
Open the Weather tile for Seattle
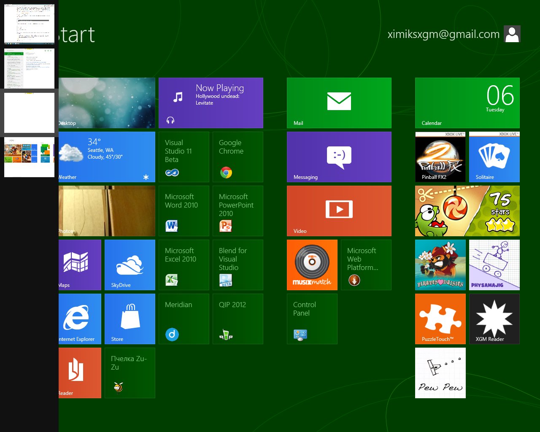[x=107, y=157]
